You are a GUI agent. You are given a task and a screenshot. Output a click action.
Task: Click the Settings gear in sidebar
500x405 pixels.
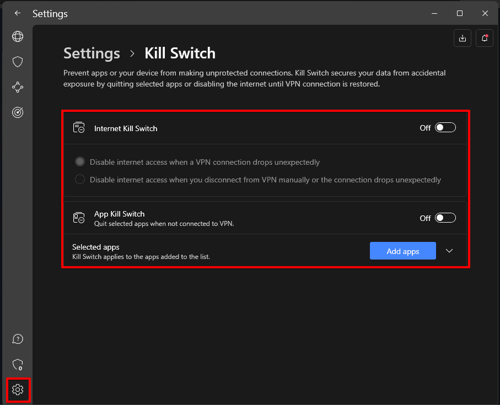[x=18, y=390]
